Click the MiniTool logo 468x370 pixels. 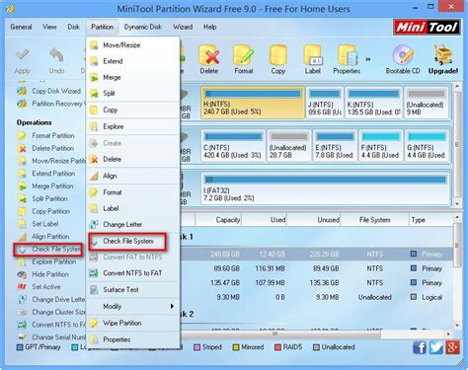[427, 27]
